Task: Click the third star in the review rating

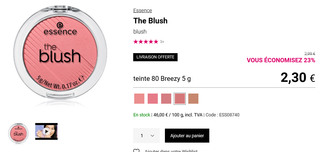Action: (x=146, y=41)
